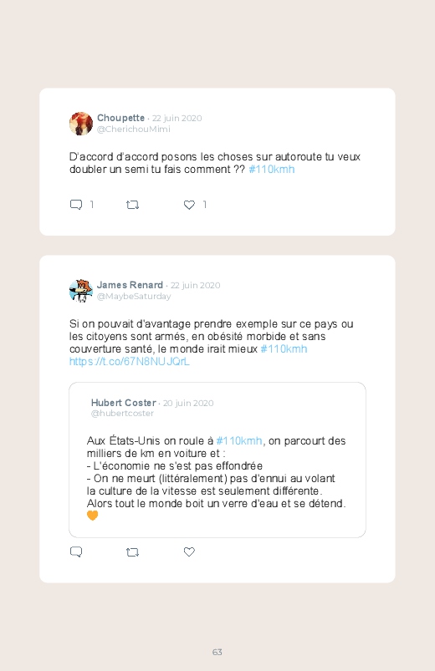Click the @CherichouMimi handle
Image resolution: width=435 pixels, height=671 pixels.
(134, 130)
